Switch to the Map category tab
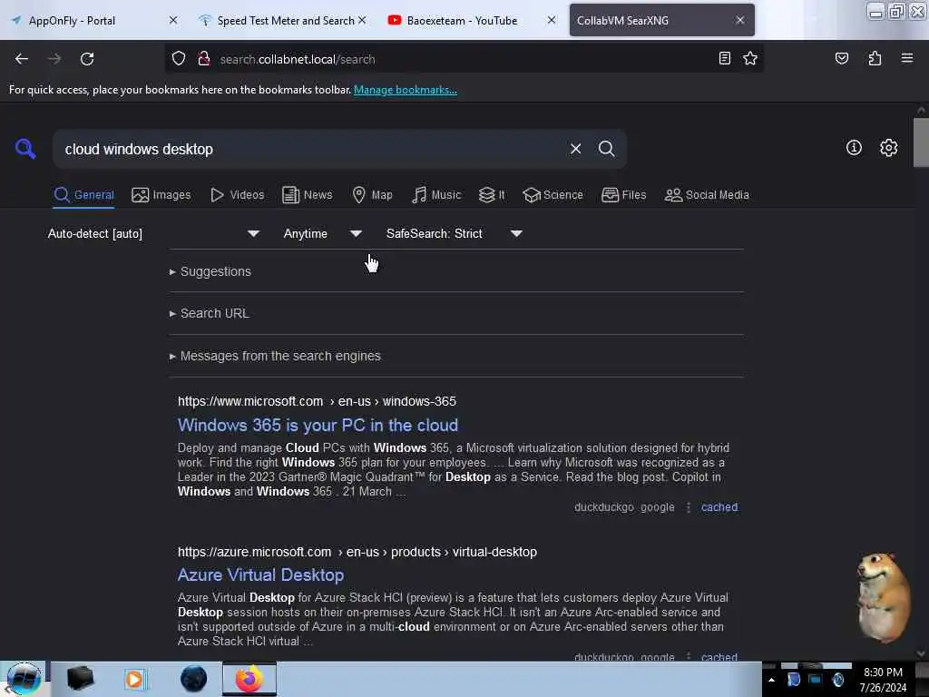The image size is (929, 697). pyautogui.click(x=373, y=195)
